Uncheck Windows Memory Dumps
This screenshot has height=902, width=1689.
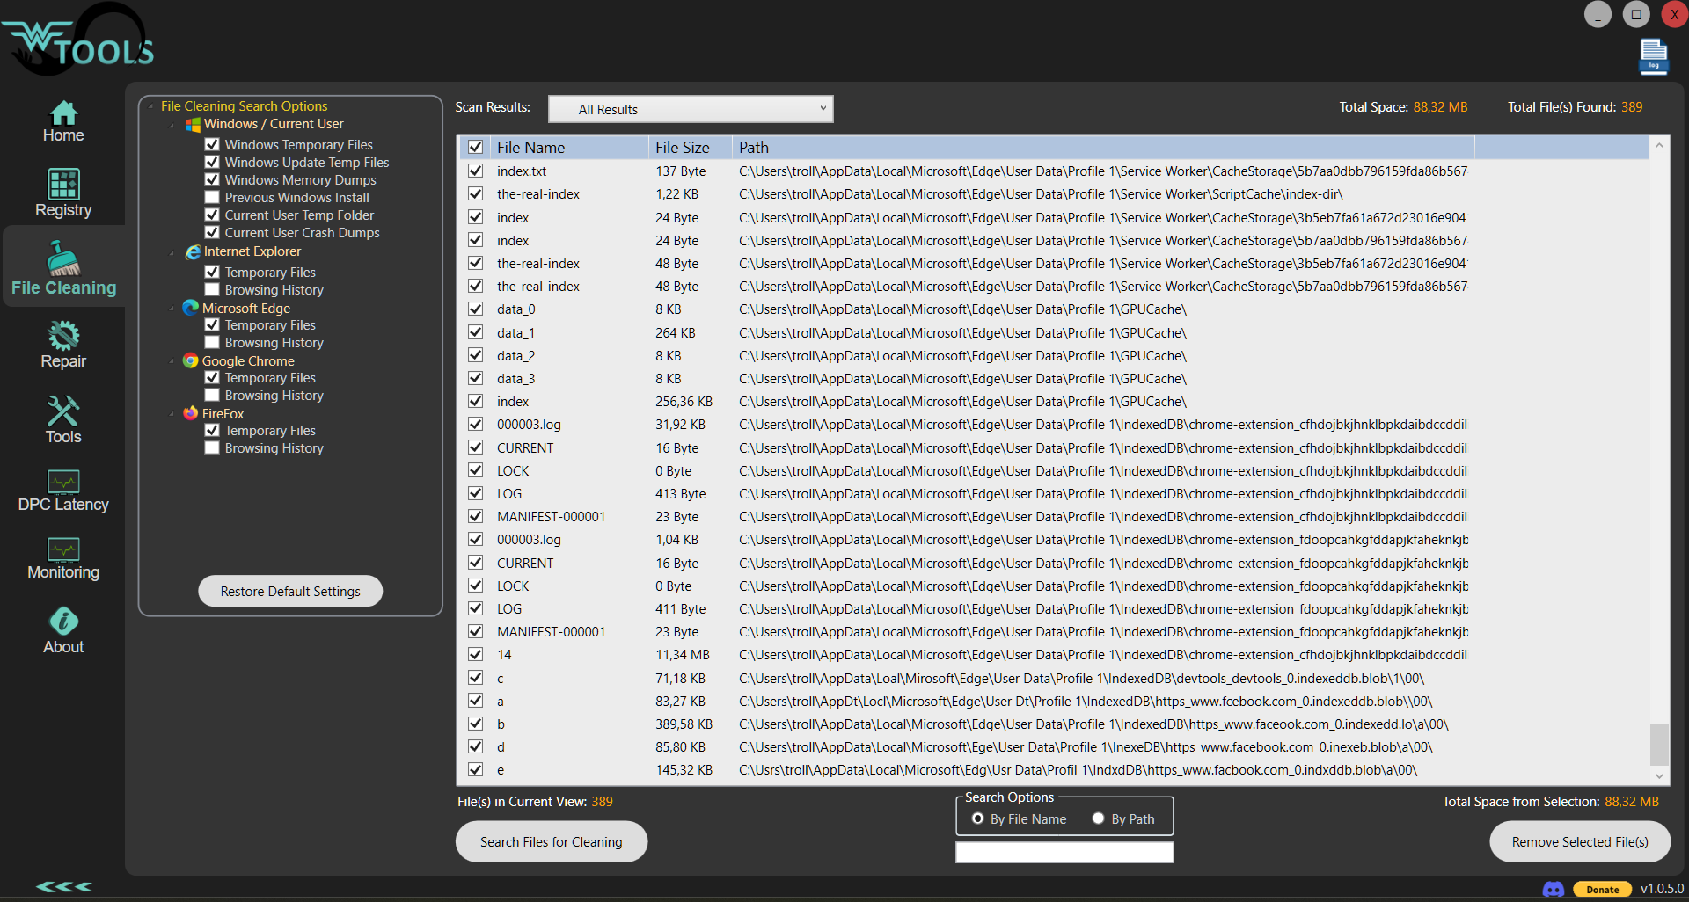click(x=212, y=179)
